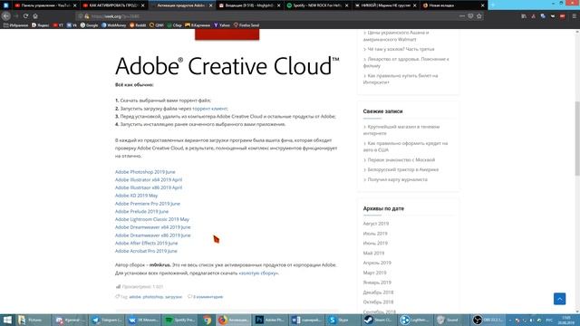
Task: Open recent post Белорусский трактор в Америке
Action: click(403, 169)
